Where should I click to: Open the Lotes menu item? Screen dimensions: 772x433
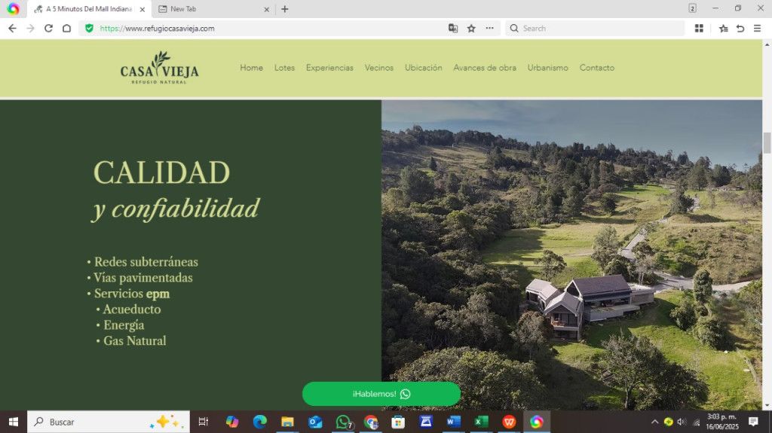[284, 68]
